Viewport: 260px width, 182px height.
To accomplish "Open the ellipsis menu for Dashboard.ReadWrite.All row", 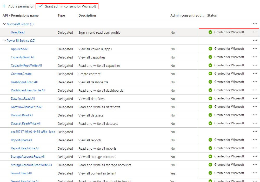I will [x=255, y=90].
